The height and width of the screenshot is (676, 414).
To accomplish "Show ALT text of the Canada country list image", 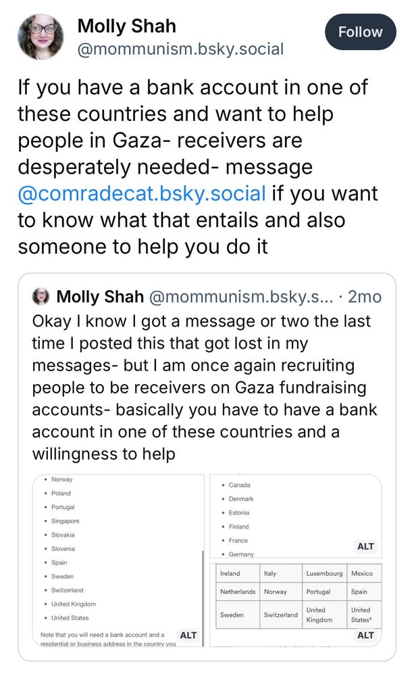I will point(365,546).
